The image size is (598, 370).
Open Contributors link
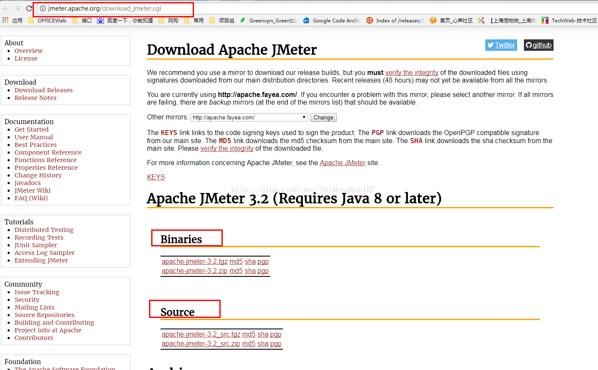34,338
